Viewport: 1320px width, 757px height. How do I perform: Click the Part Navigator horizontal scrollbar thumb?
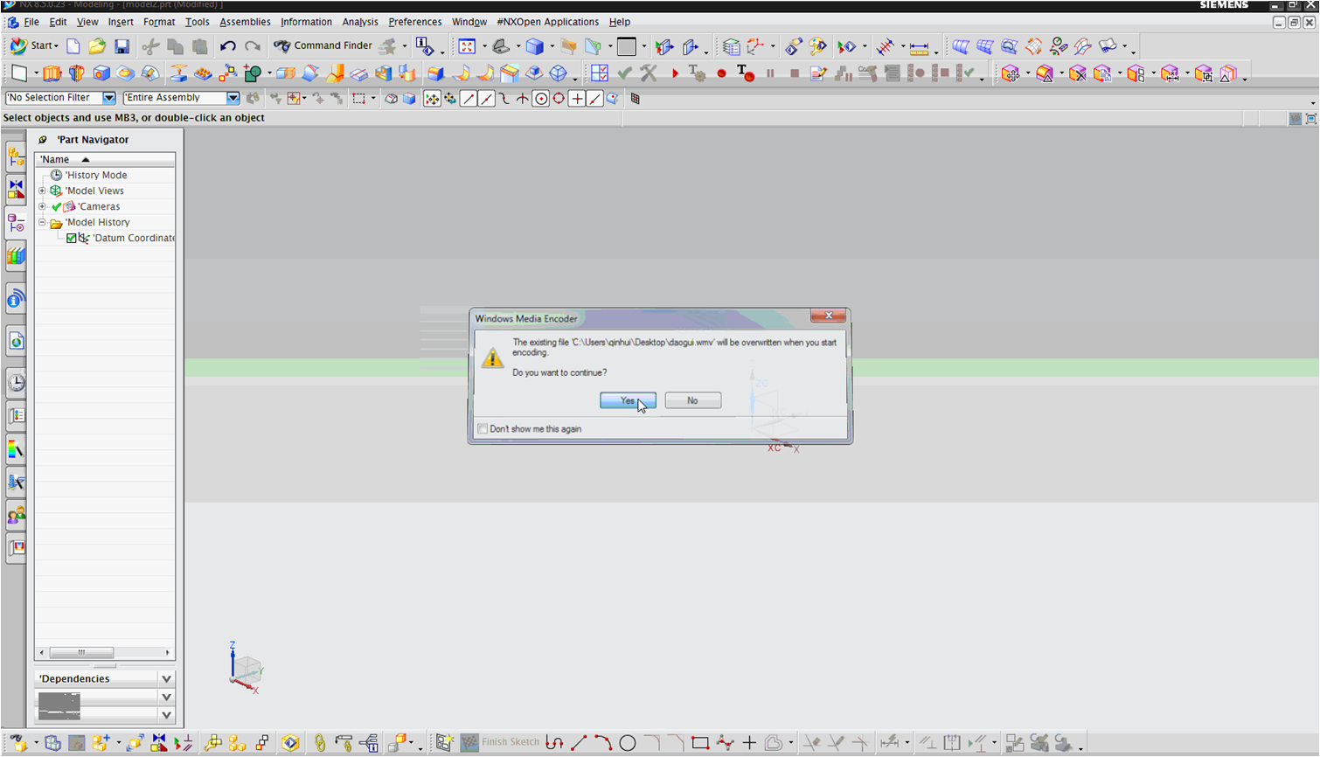[81, 652]
